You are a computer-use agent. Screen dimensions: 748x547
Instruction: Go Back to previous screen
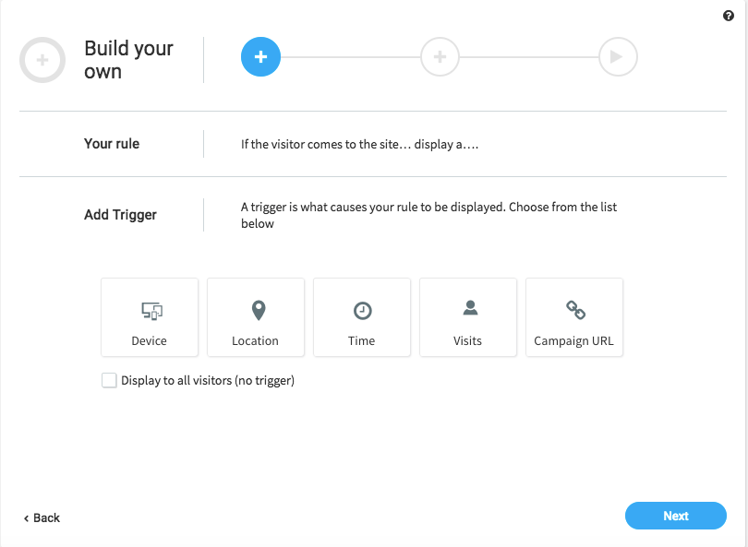(42, 517)
